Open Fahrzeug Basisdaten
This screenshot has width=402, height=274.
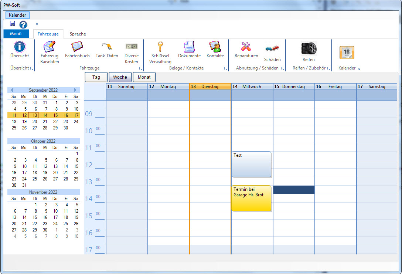coord(50,48)
